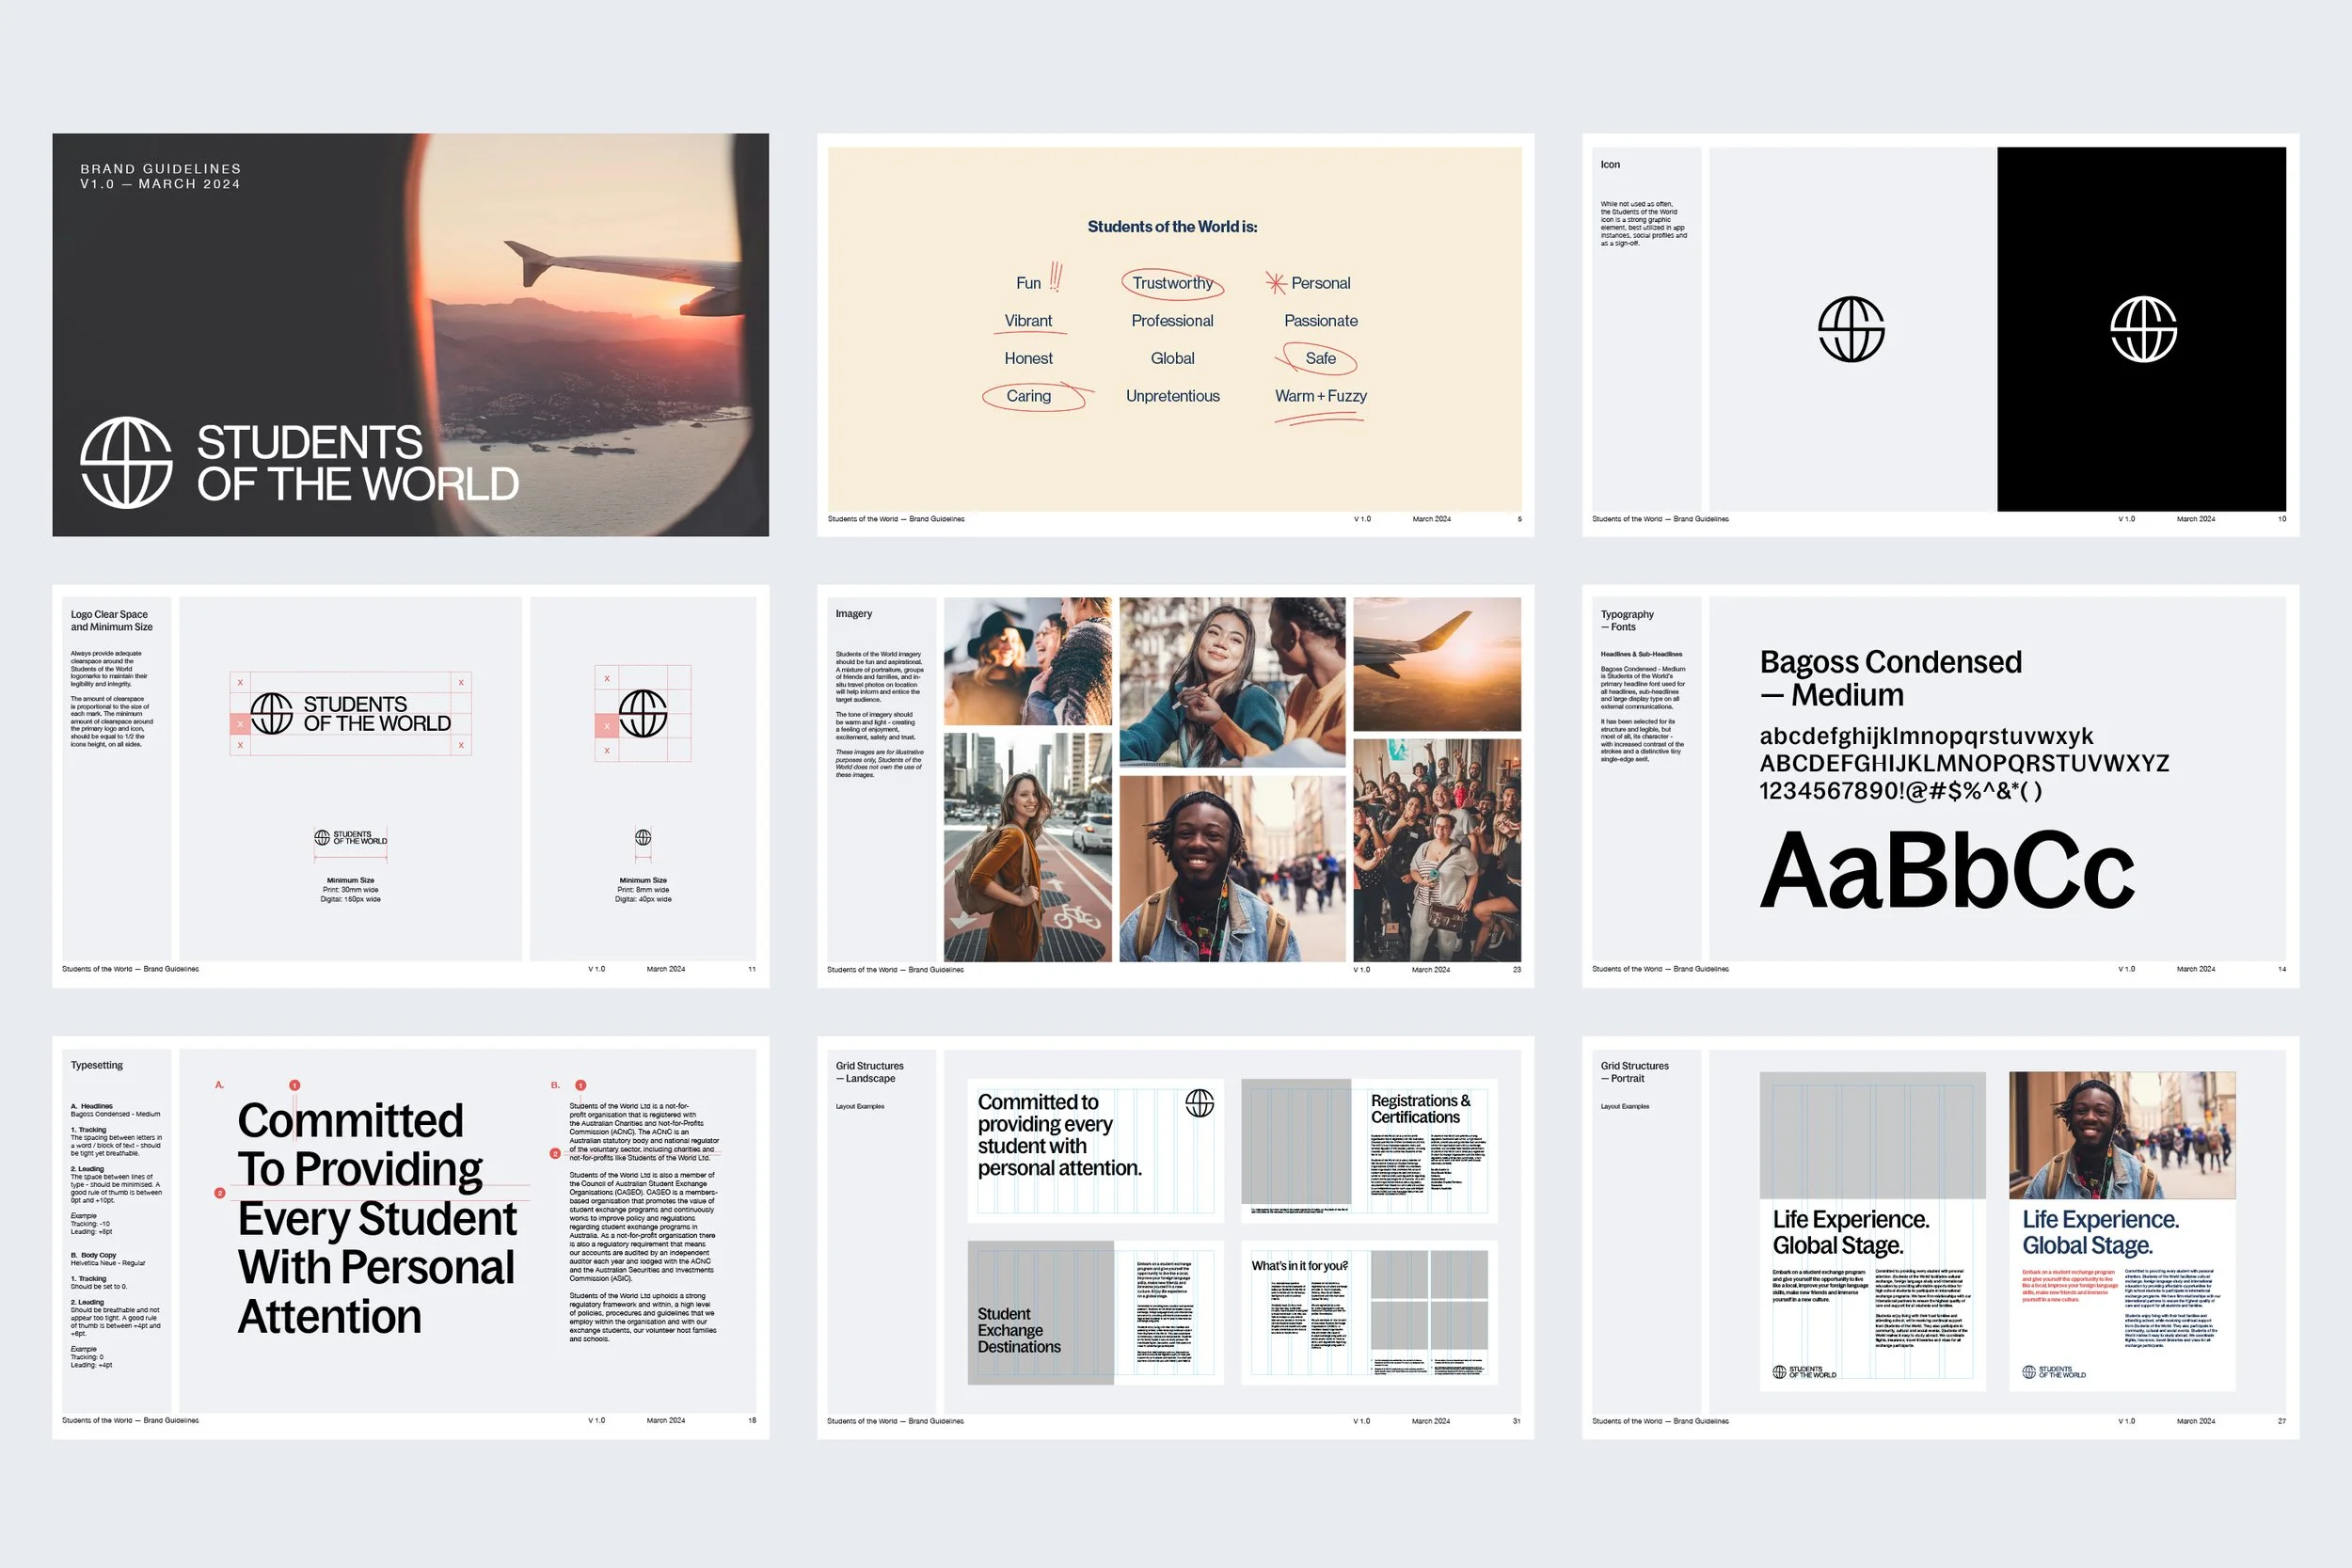
Task: Click the Brand Guidelines V1.0 cover slide title text
Action: point(161,176)
